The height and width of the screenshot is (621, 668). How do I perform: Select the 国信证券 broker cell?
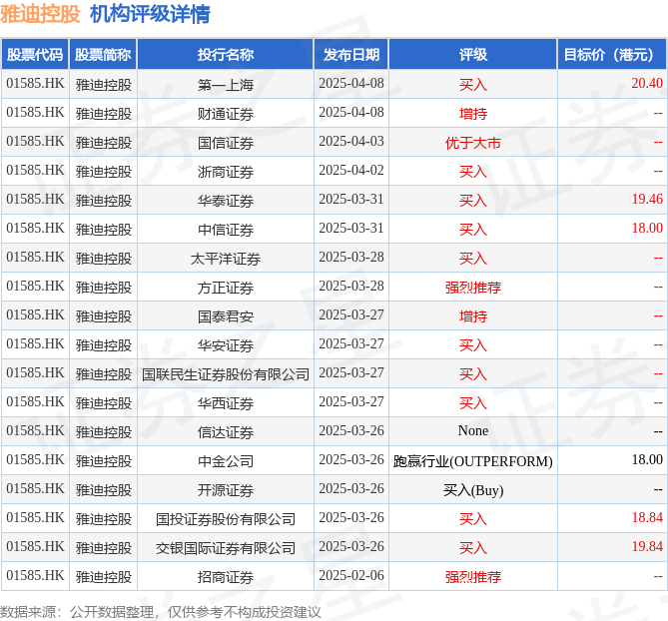point(226,143)
